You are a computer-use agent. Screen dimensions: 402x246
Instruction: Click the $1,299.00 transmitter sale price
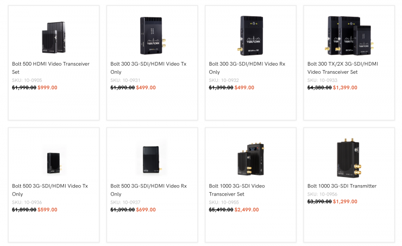click(345, 201)
